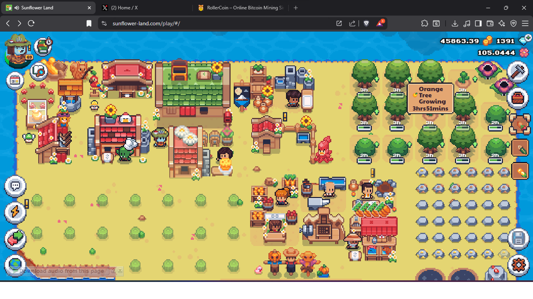Share this page link
Screen dimensions: 533x299
(352, 23)
